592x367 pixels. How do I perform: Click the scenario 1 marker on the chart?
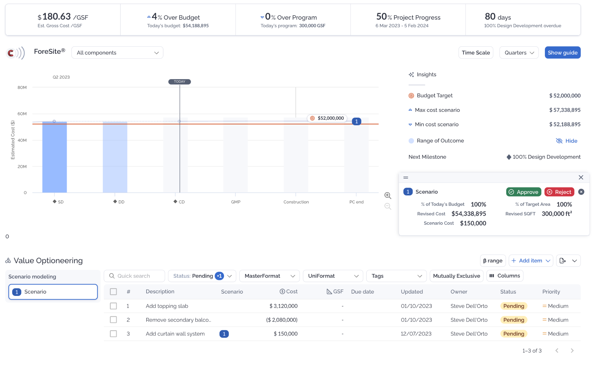pyautogui.click(x=356, y=121)
